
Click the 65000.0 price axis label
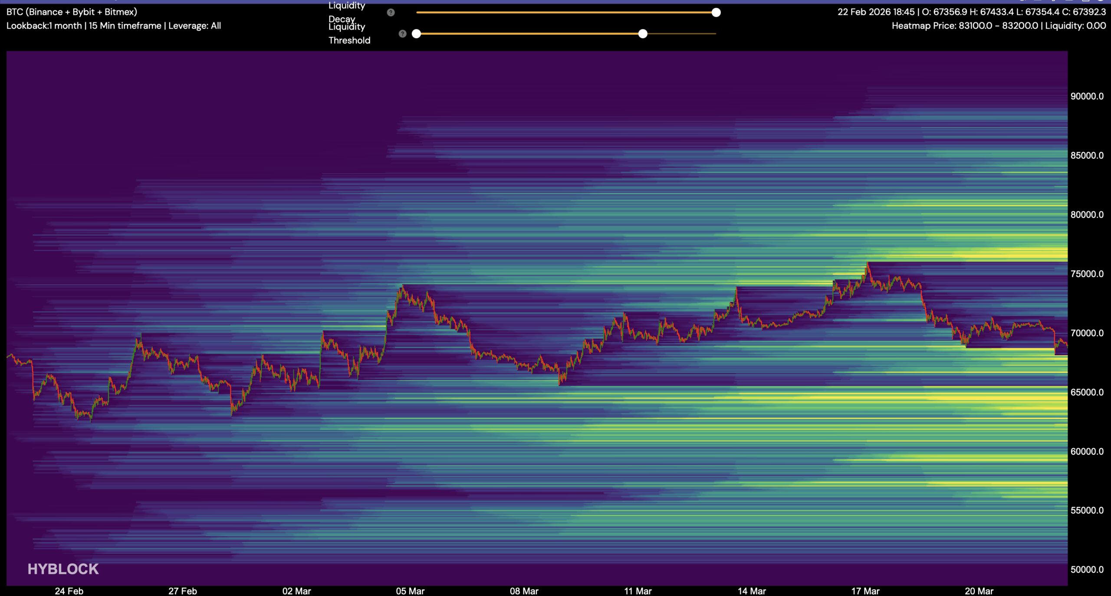[x=1087, y=392]
